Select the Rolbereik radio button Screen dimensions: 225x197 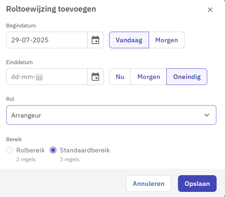9,150
